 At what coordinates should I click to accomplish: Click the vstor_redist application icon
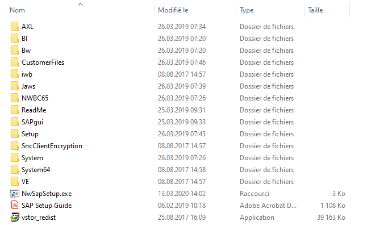(x=15, y=218)
